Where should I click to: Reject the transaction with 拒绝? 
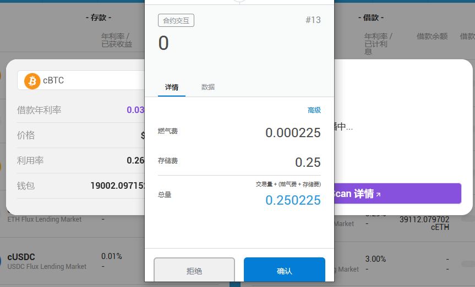194,271
